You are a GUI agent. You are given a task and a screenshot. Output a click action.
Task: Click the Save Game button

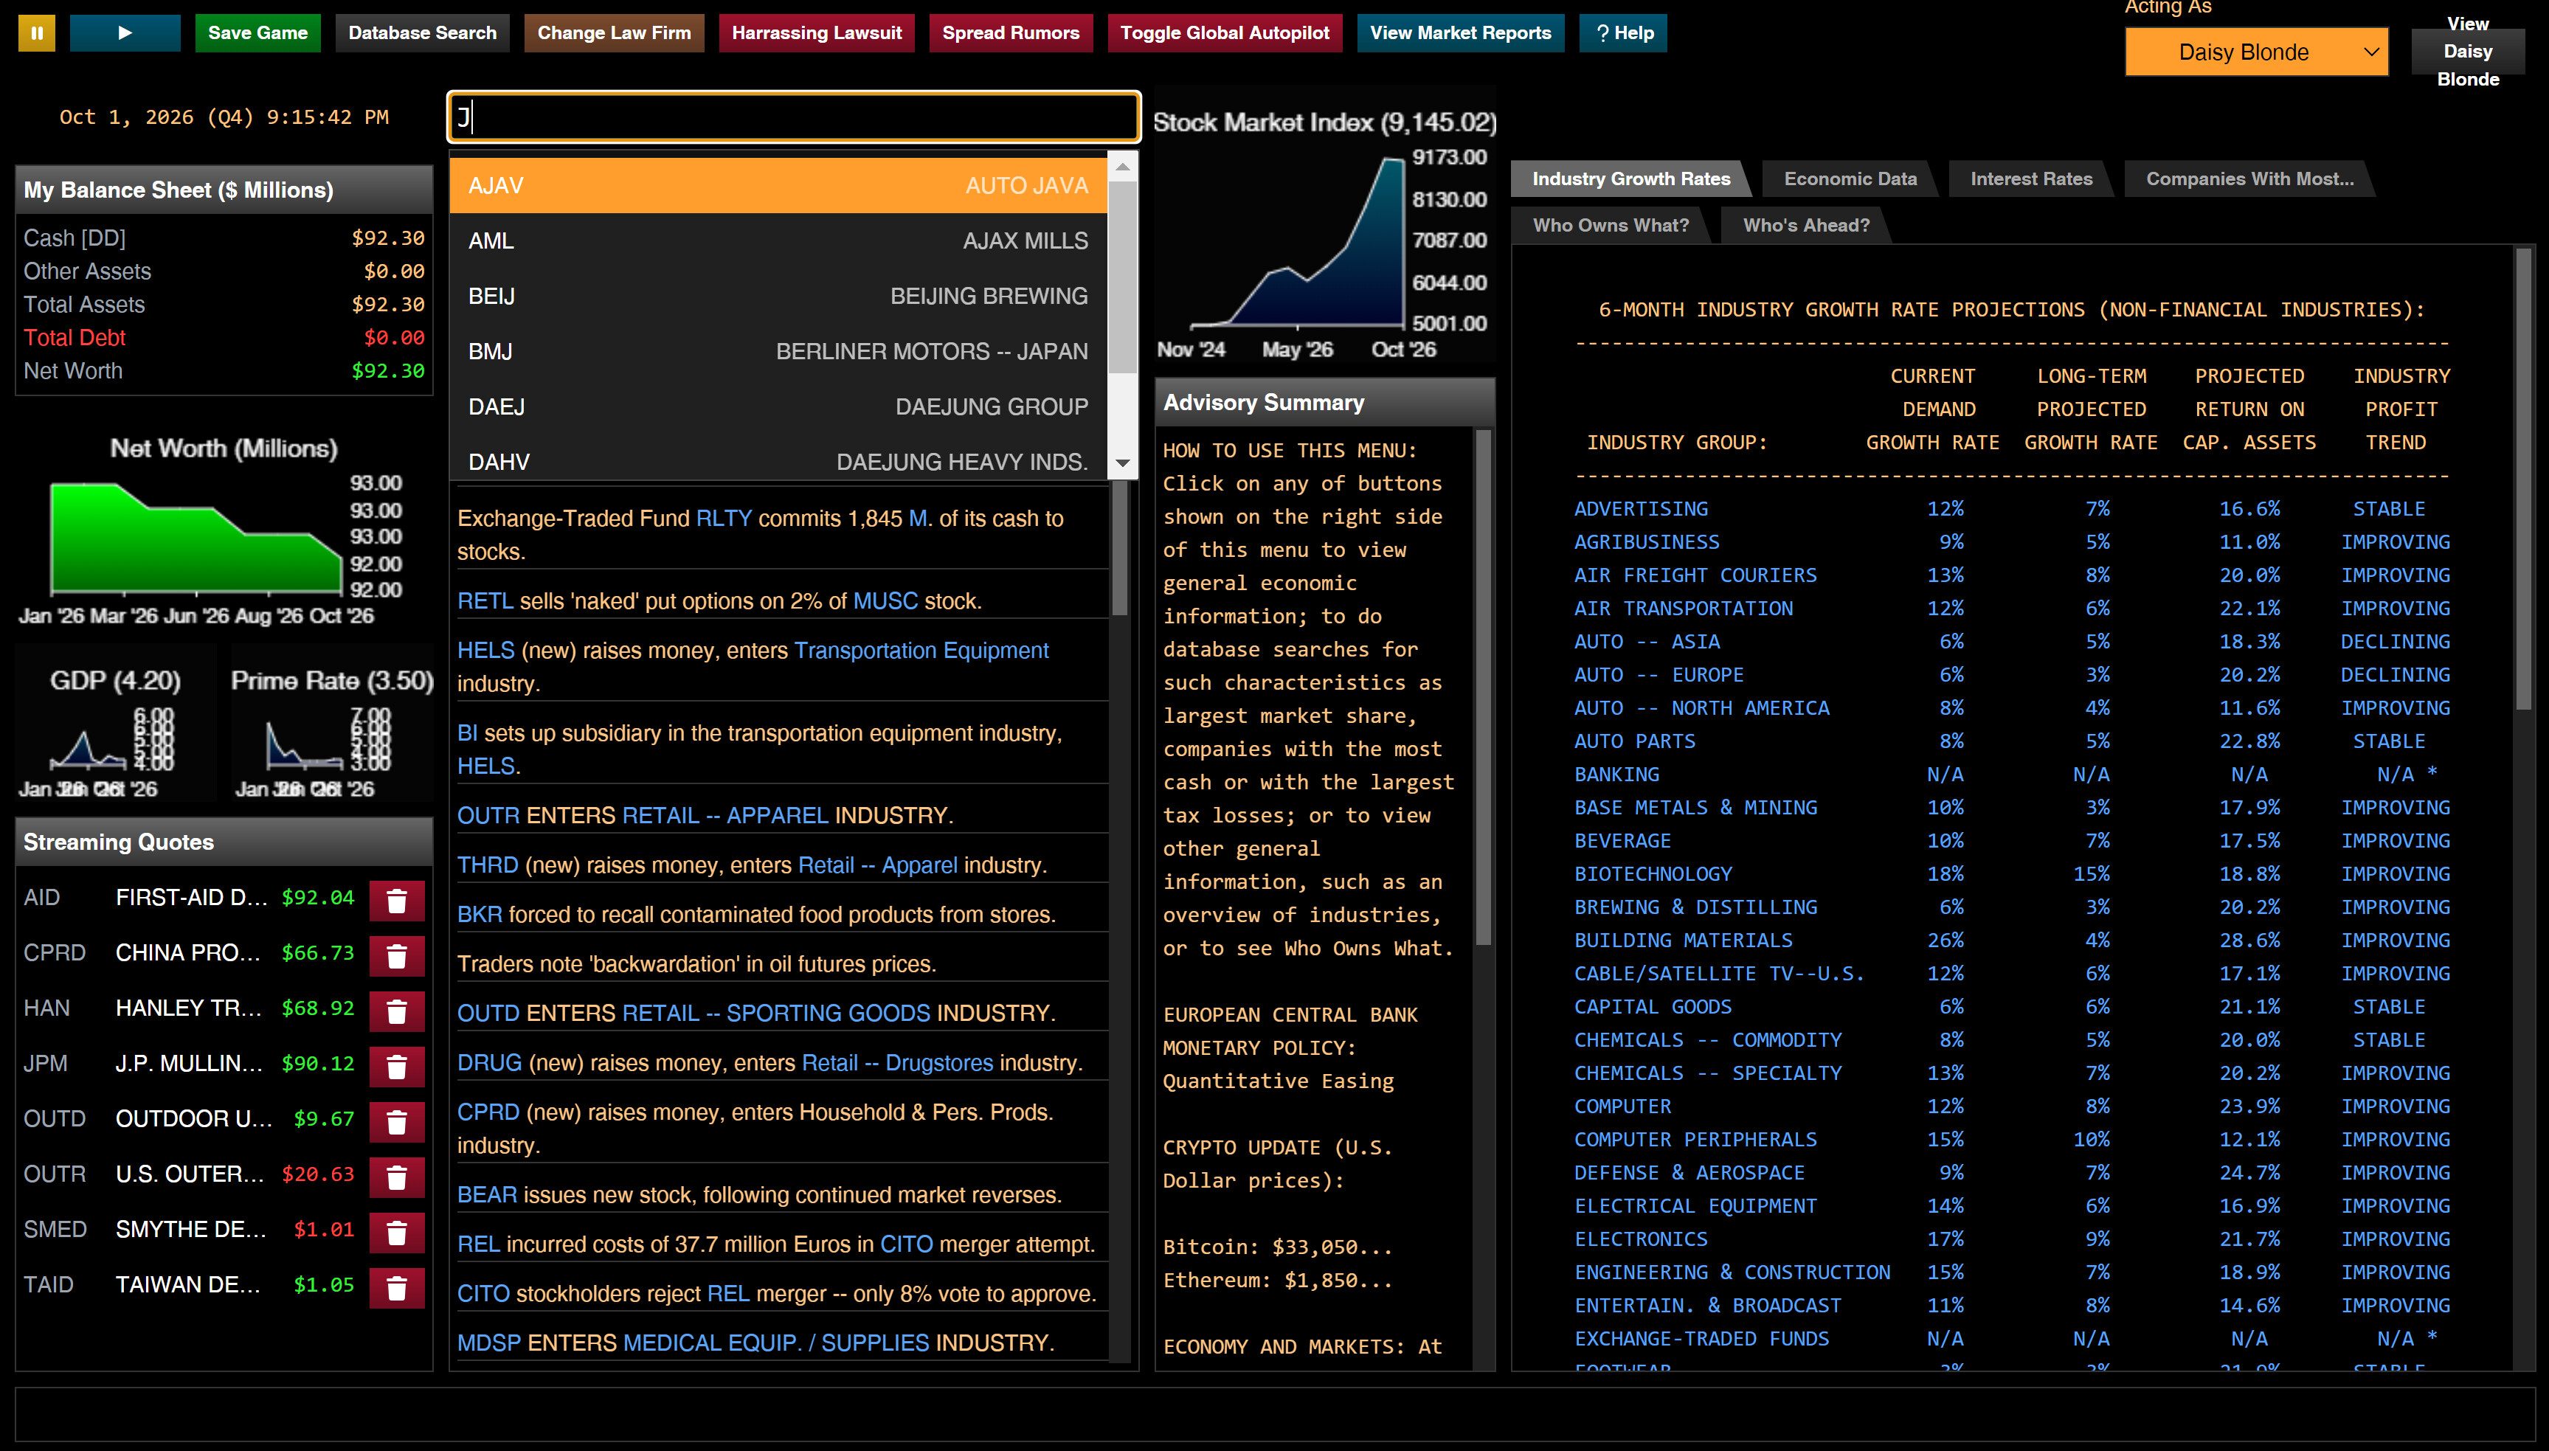[257, 33]
